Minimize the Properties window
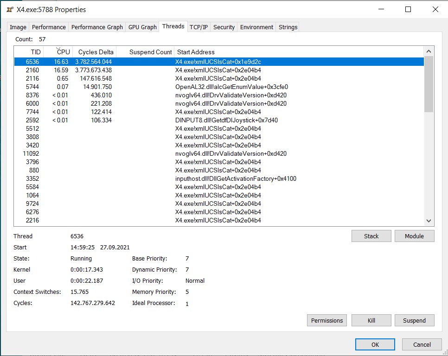 point(381,9)
